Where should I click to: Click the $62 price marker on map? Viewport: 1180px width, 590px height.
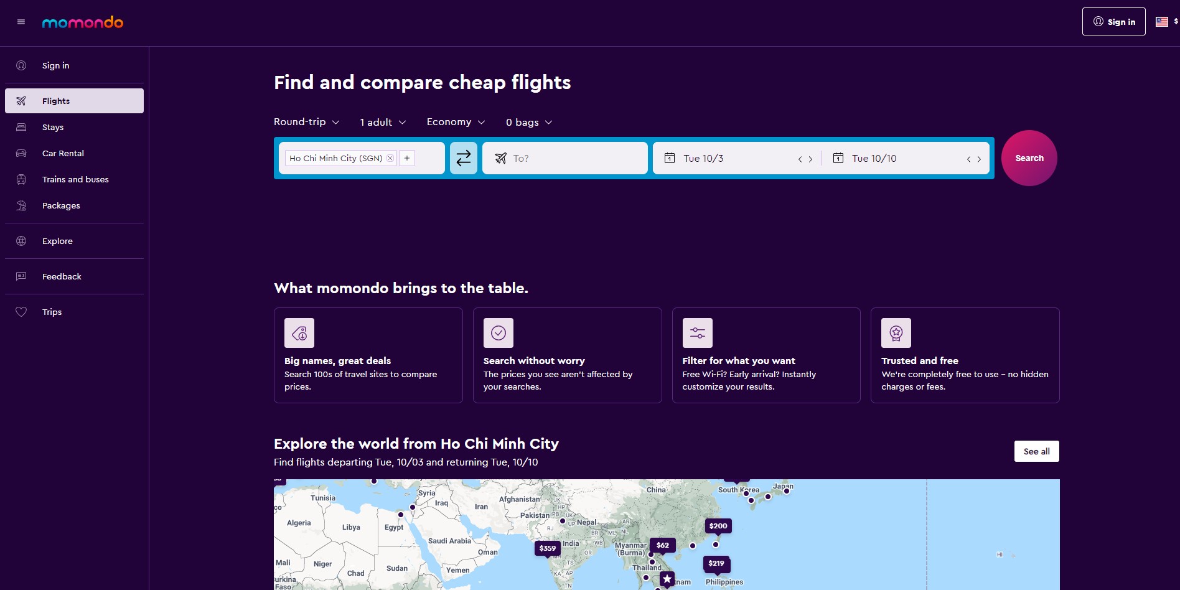coord(663,546)
